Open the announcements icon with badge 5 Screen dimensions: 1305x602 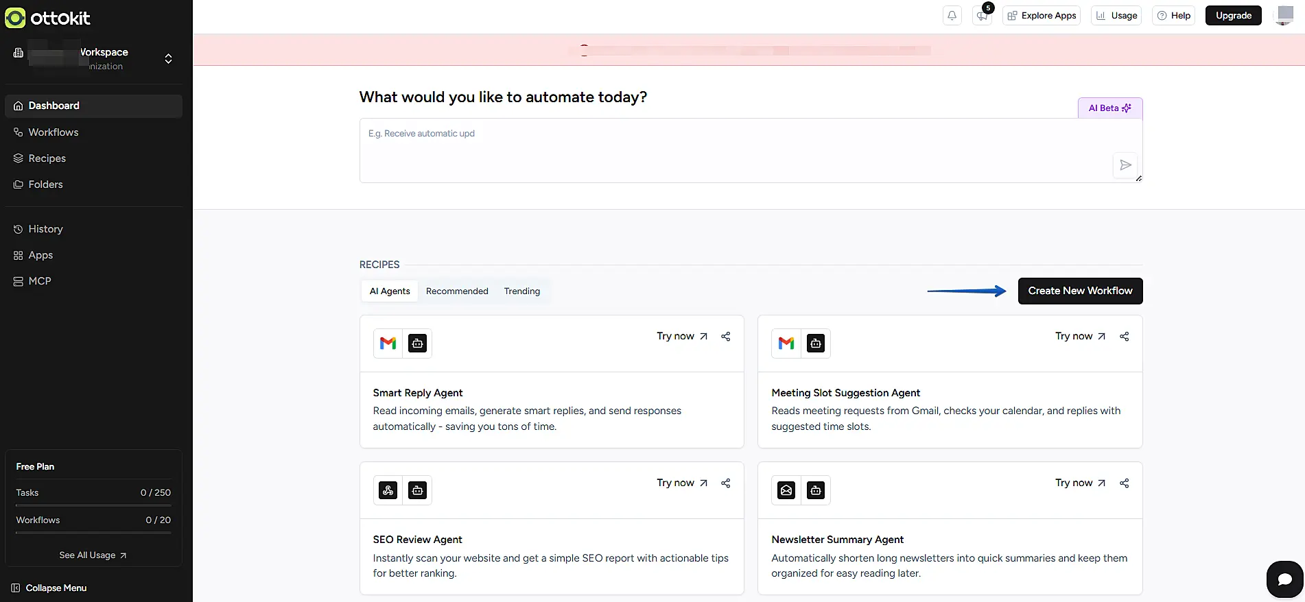[983, 16]
